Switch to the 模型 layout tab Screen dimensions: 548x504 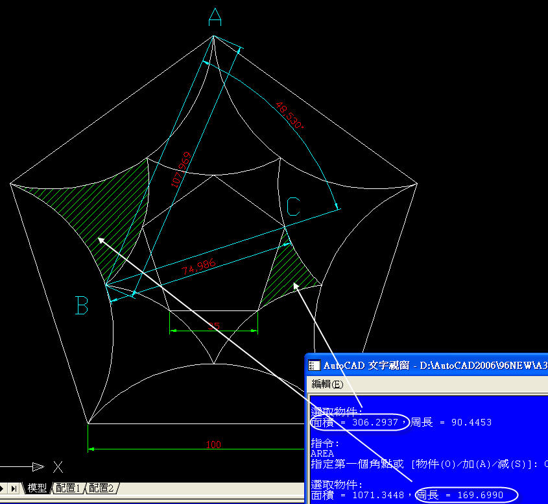[x=37, y=488]
